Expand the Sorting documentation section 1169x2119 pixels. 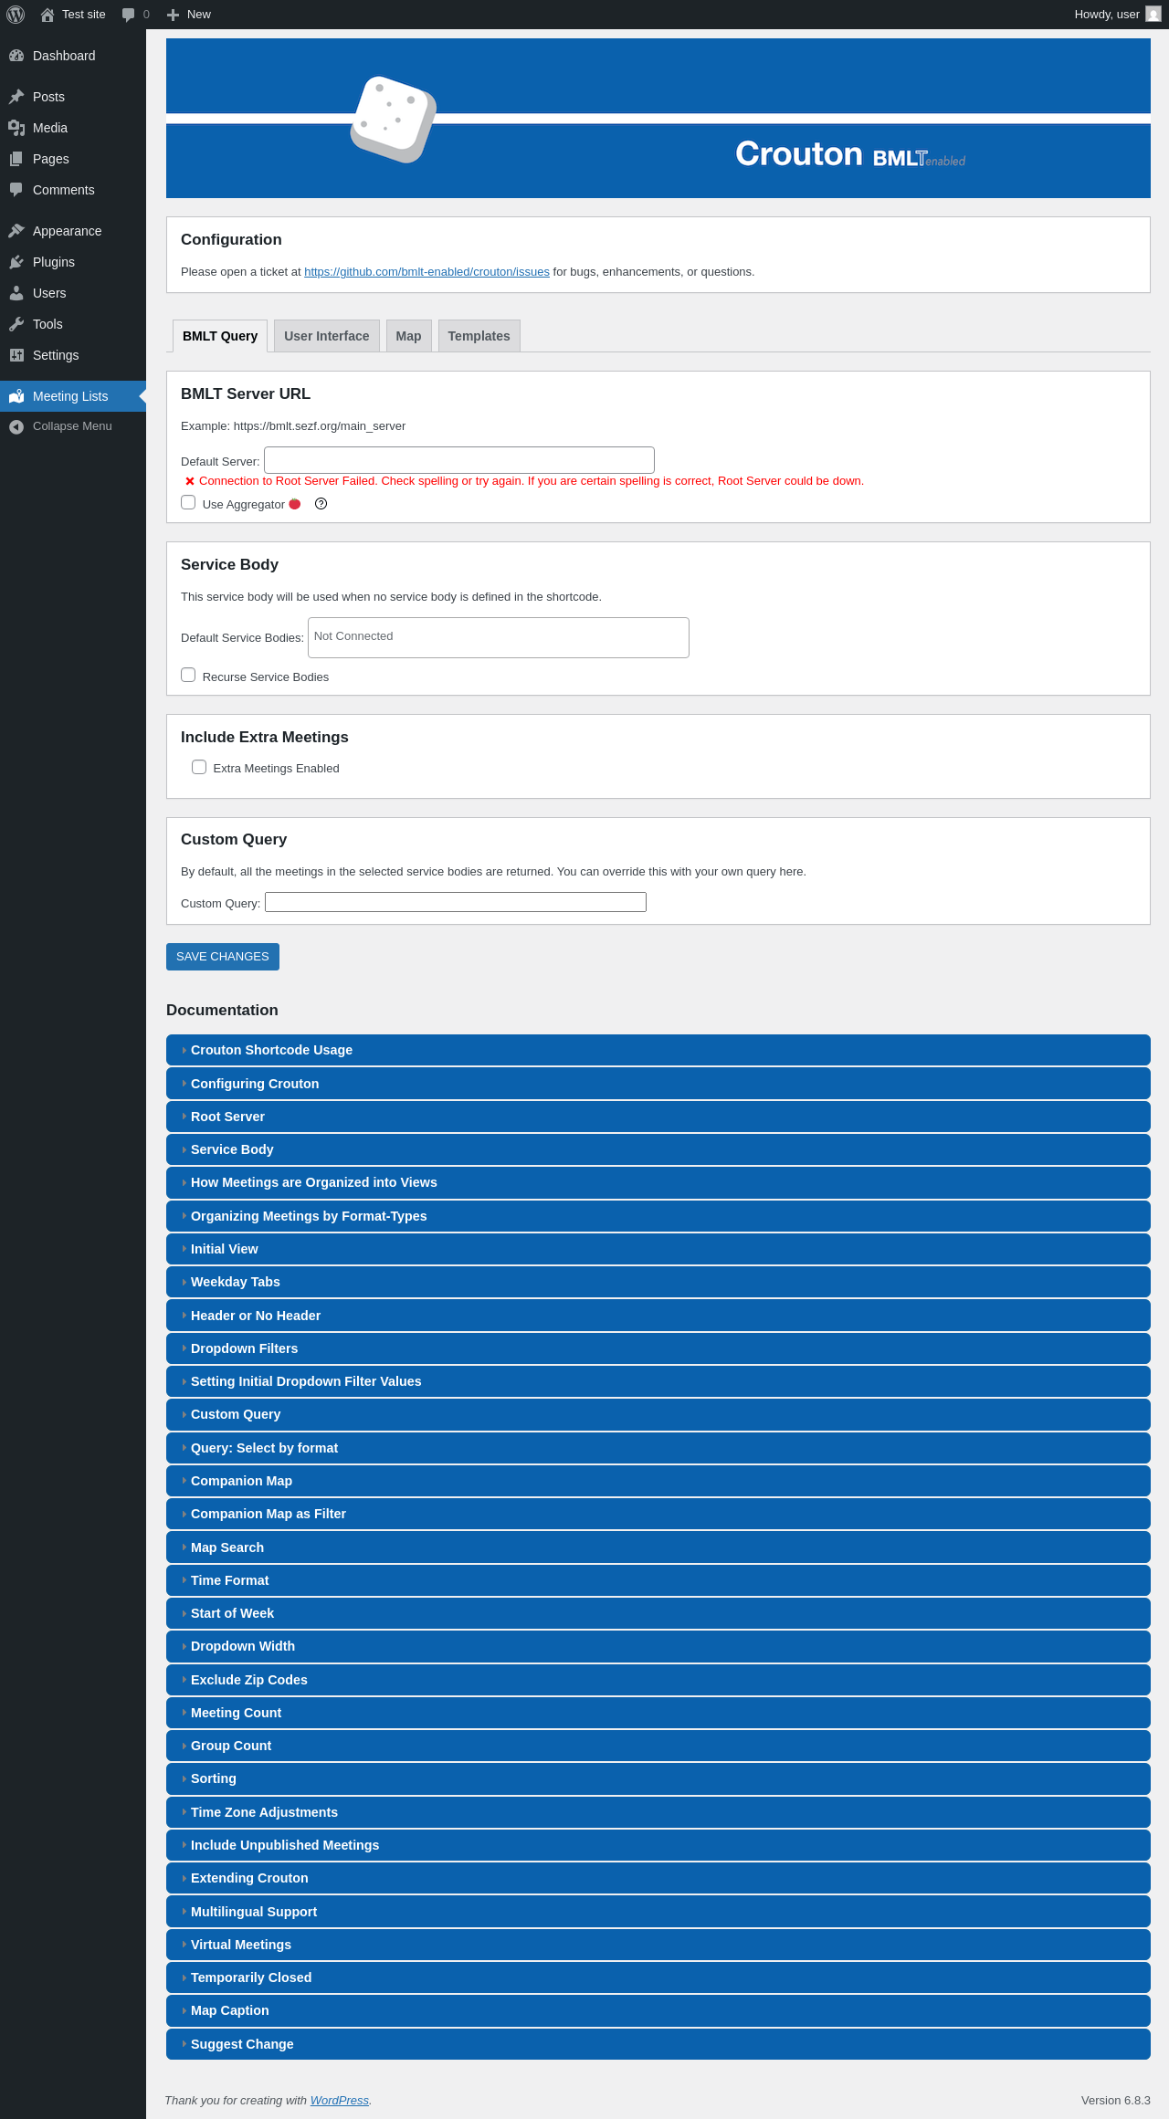(658, 1778)
